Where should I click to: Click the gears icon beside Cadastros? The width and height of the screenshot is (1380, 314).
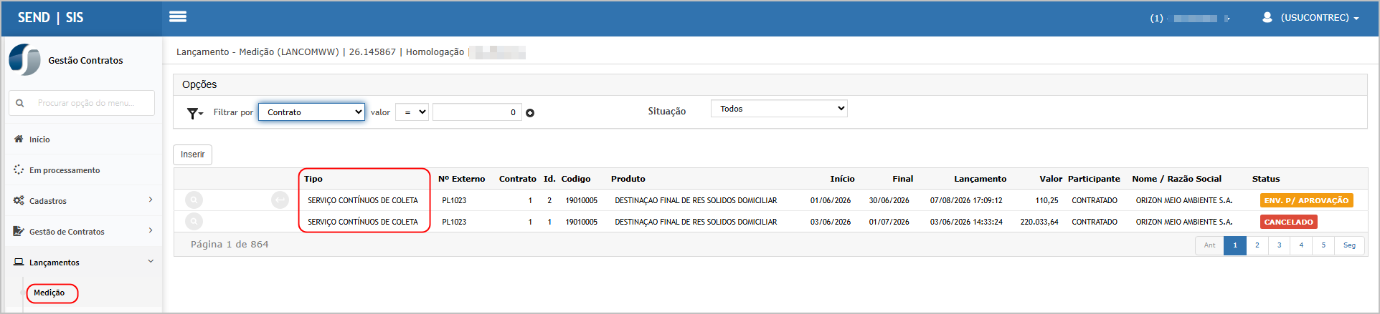coord(19,200)
